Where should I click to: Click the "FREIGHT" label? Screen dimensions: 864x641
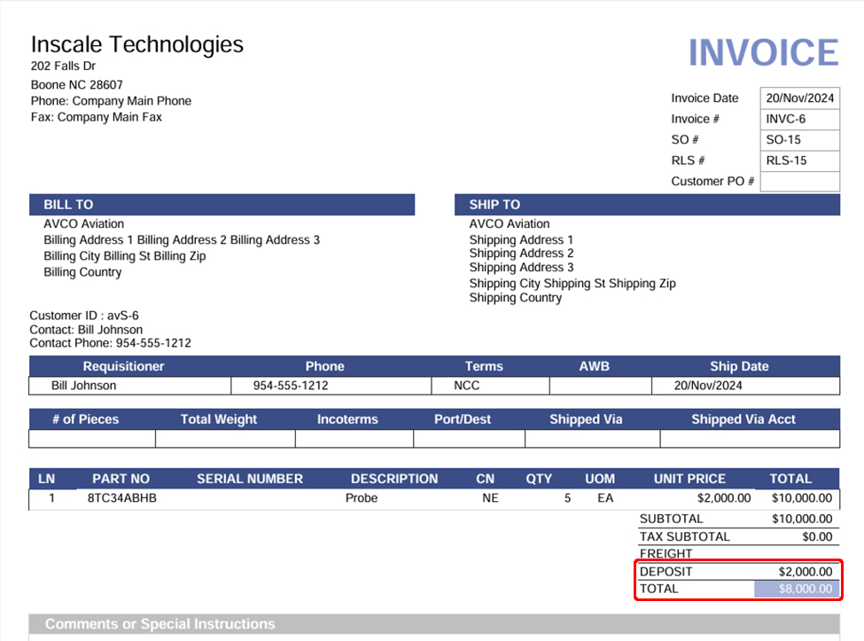[666, 554]
